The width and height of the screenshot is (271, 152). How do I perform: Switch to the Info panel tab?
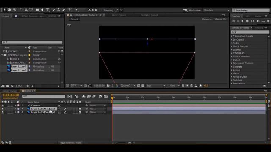click(247, 16)
